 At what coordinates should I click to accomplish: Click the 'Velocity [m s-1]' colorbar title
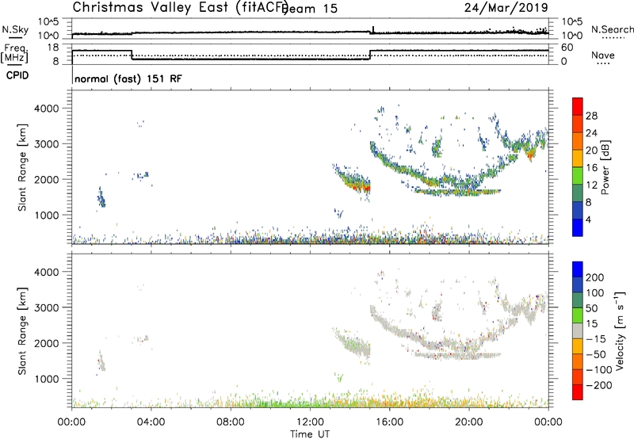click(x=621, y=330)
